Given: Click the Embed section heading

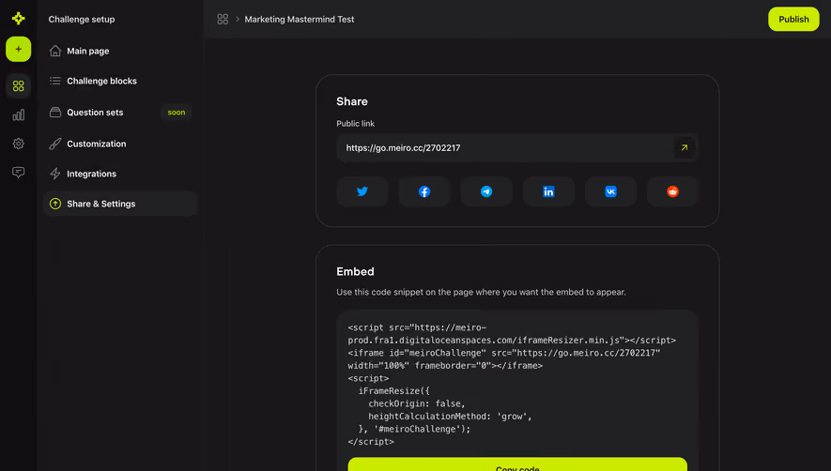Looking at the screenshot, I should pos(355,271).
